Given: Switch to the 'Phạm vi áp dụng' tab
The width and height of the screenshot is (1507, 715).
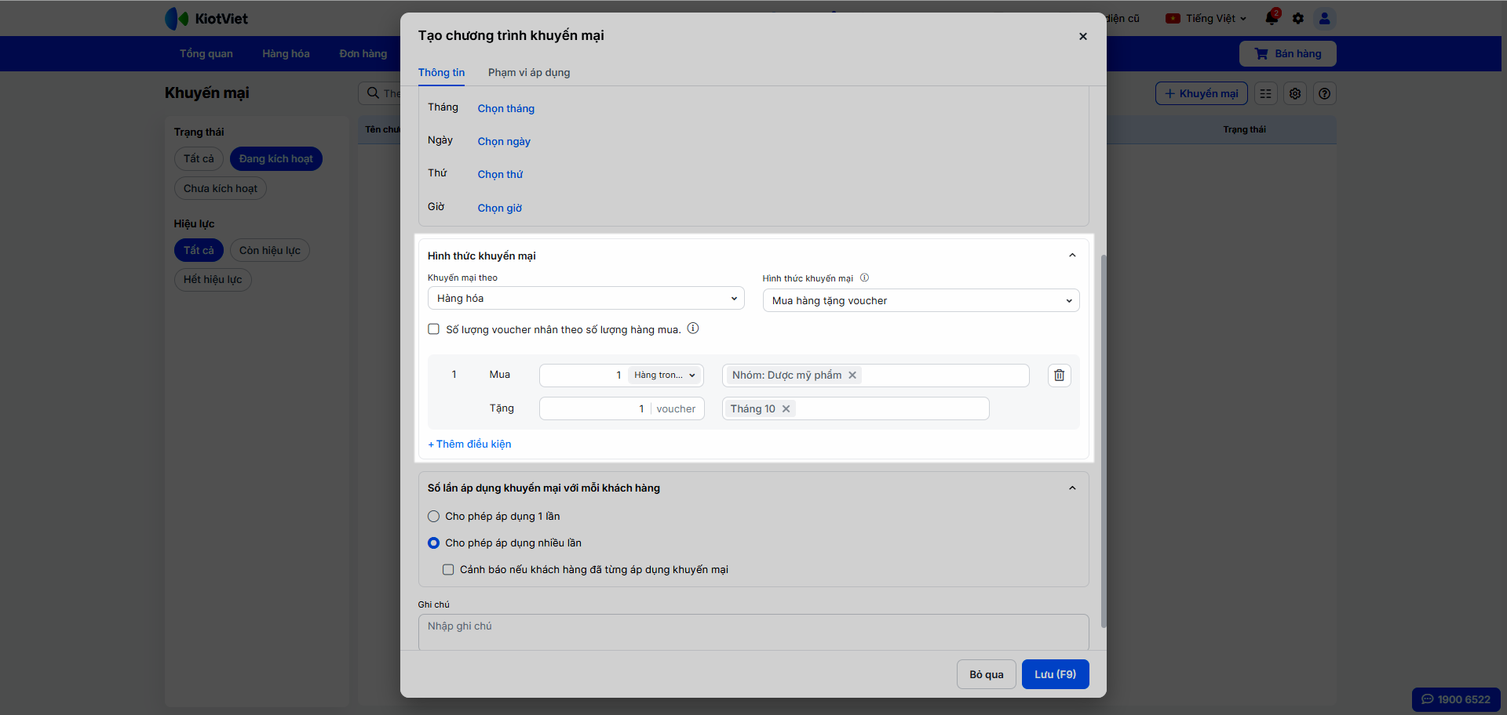Looking at the screenshot, I should tap(529, 73).
